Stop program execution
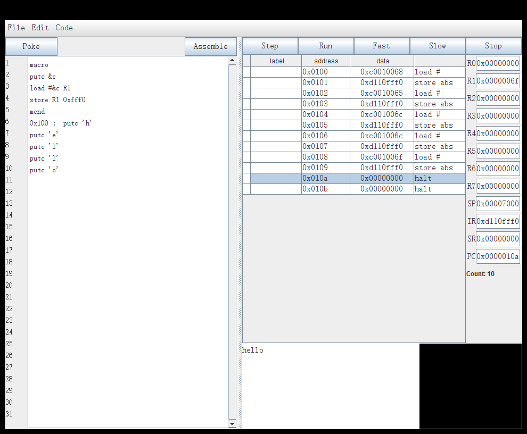Image resolution: width=527 pixels, height=434 pixels. point(493,46)
